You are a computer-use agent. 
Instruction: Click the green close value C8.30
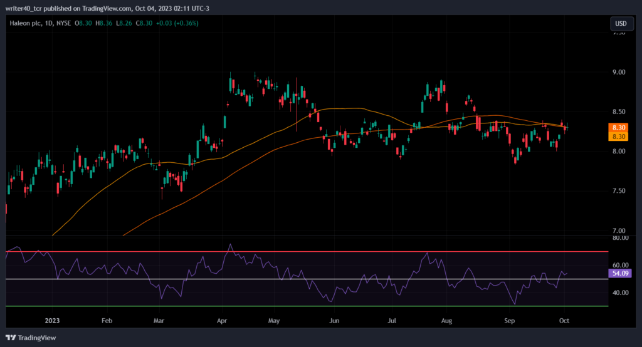pyautogui.click(x=144, y=23)
